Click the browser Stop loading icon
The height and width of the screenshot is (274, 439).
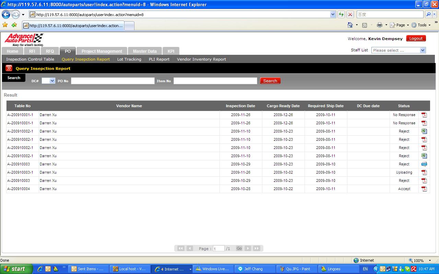(350, 14)
